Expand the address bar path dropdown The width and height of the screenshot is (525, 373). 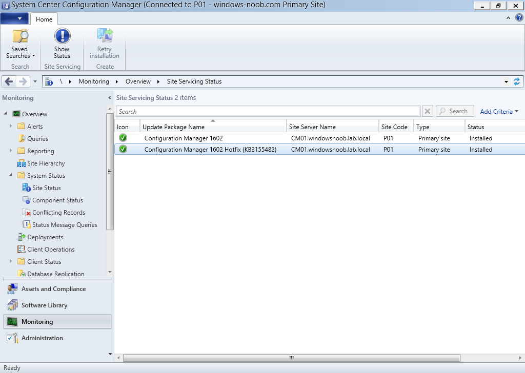point(506,81)
